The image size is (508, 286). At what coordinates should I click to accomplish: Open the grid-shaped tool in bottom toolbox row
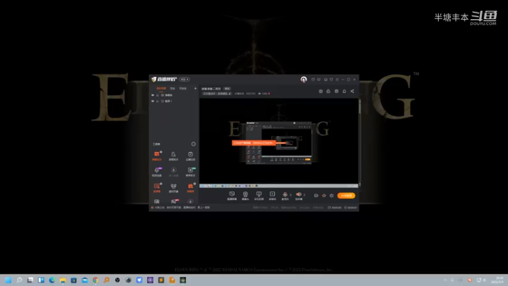157,201
